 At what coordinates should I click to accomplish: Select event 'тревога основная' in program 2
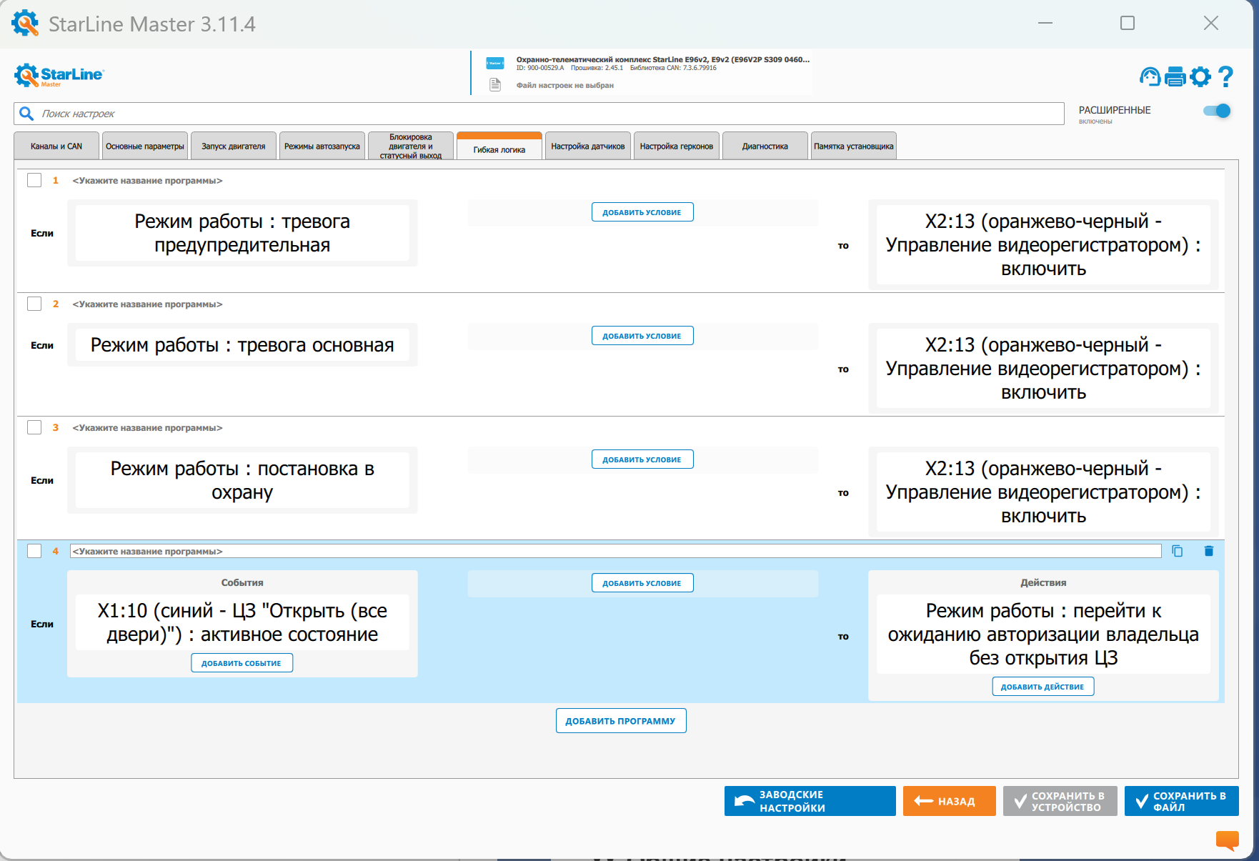242,345
